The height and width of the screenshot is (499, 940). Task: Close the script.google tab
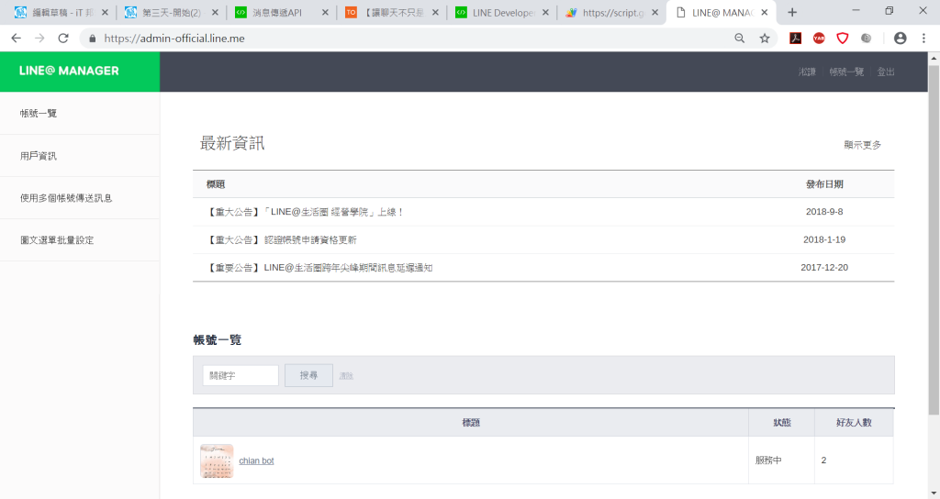point(655,12)
